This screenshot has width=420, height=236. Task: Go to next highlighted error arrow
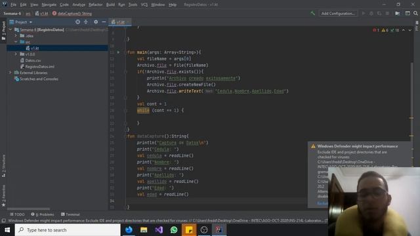coord(409,30)
